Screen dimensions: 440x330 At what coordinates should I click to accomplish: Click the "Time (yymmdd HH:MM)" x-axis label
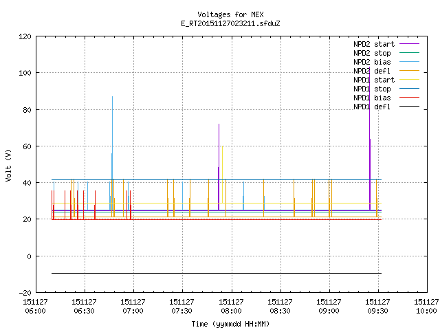click(230, 324)
